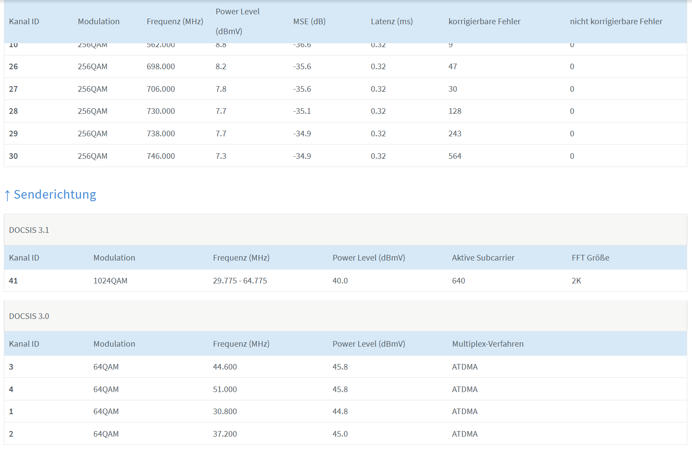692x457 pixels.
Task: Click frequency value 730.000
Action: (x=161, y=111)
